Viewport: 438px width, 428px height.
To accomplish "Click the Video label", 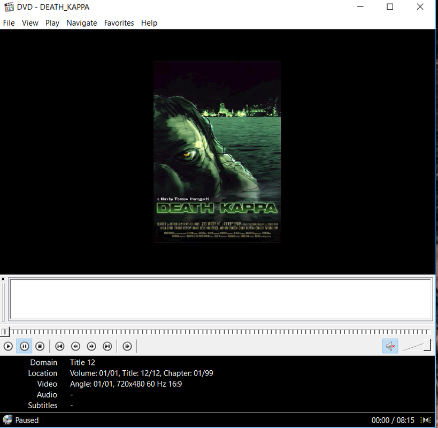I will pyautogui.click(x=47, y=384).
